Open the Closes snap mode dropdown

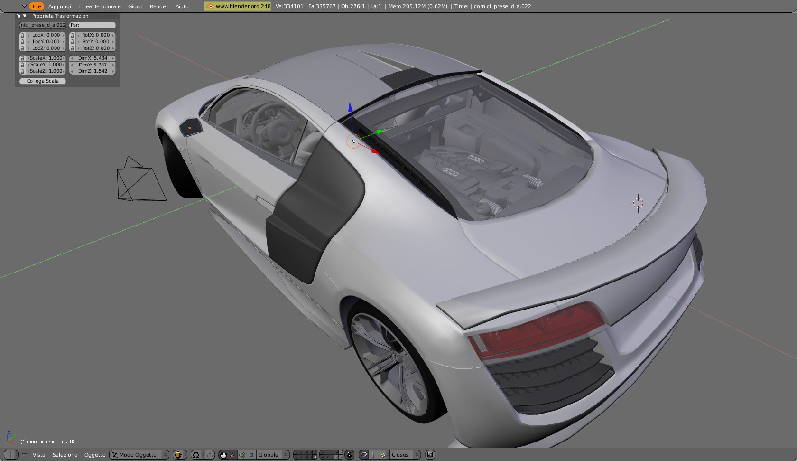click(405, 455)
